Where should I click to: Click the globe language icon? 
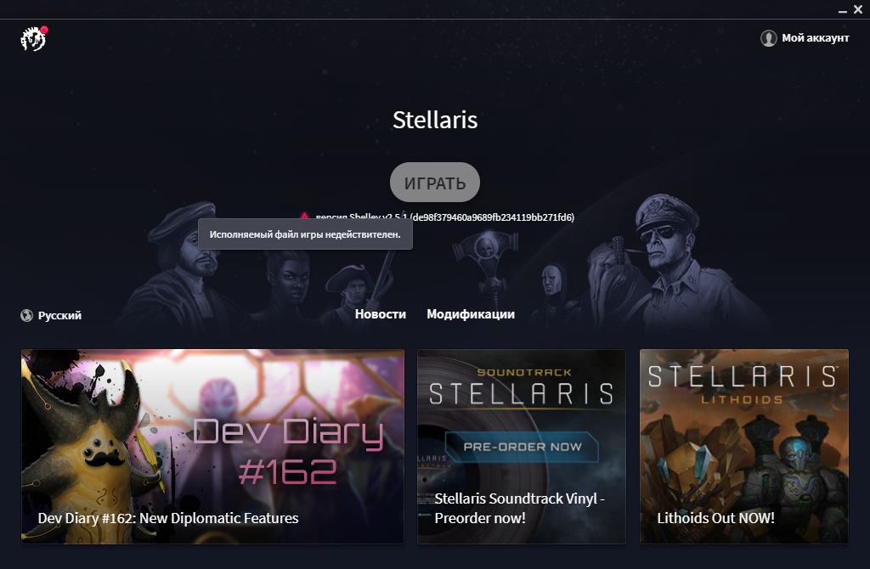pyautogui.click(x=26, y=316)
